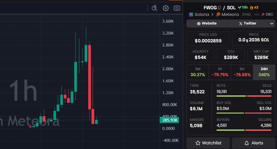The width and height of the screenshot is (277, 149).
Task: Take a chart snapshot with camera icon
Action: 177,8
